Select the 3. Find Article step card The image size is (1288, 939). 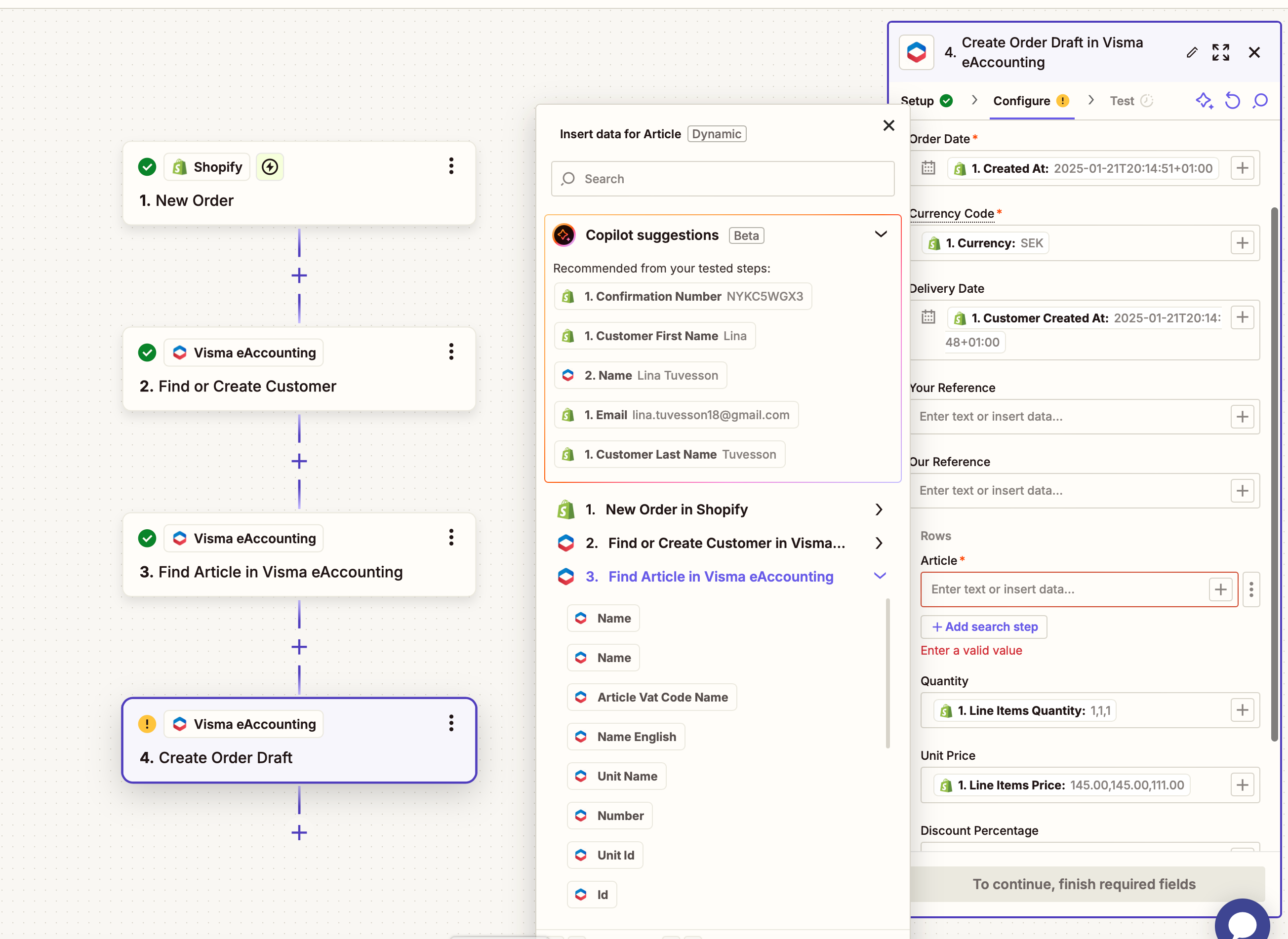299,555
